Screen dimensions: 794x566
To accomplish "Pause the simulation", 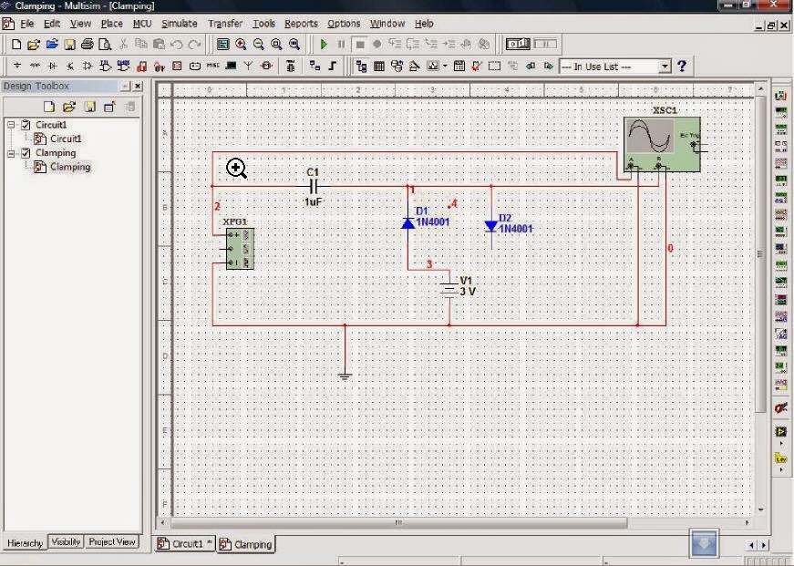I will (341, 45).
